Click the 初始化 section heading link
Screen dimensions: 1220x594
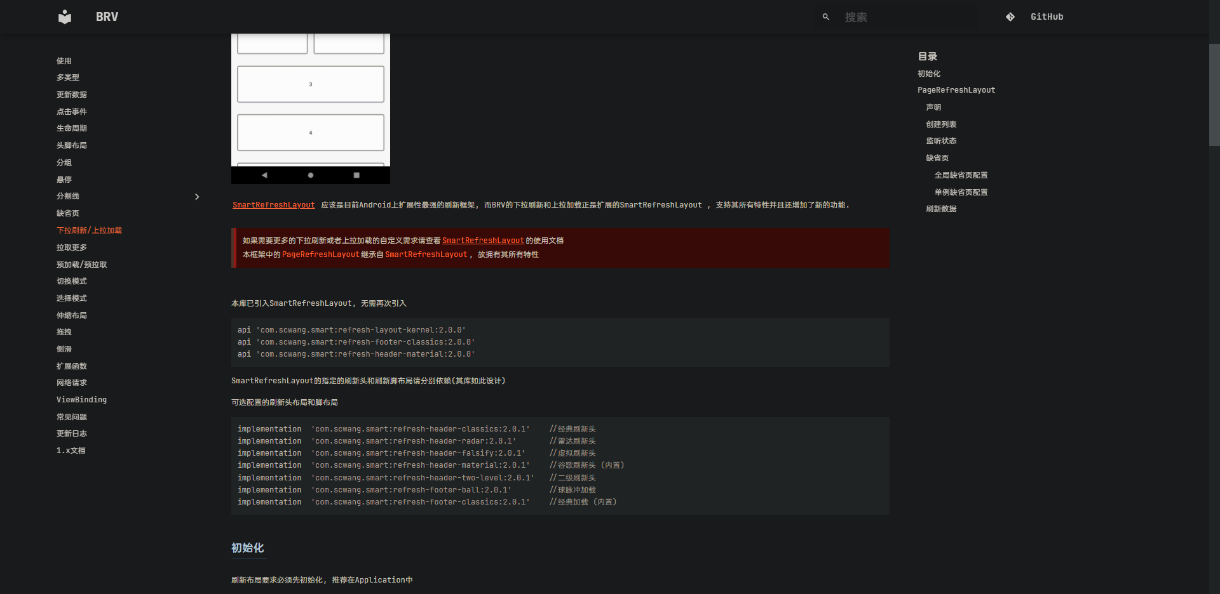248,548
